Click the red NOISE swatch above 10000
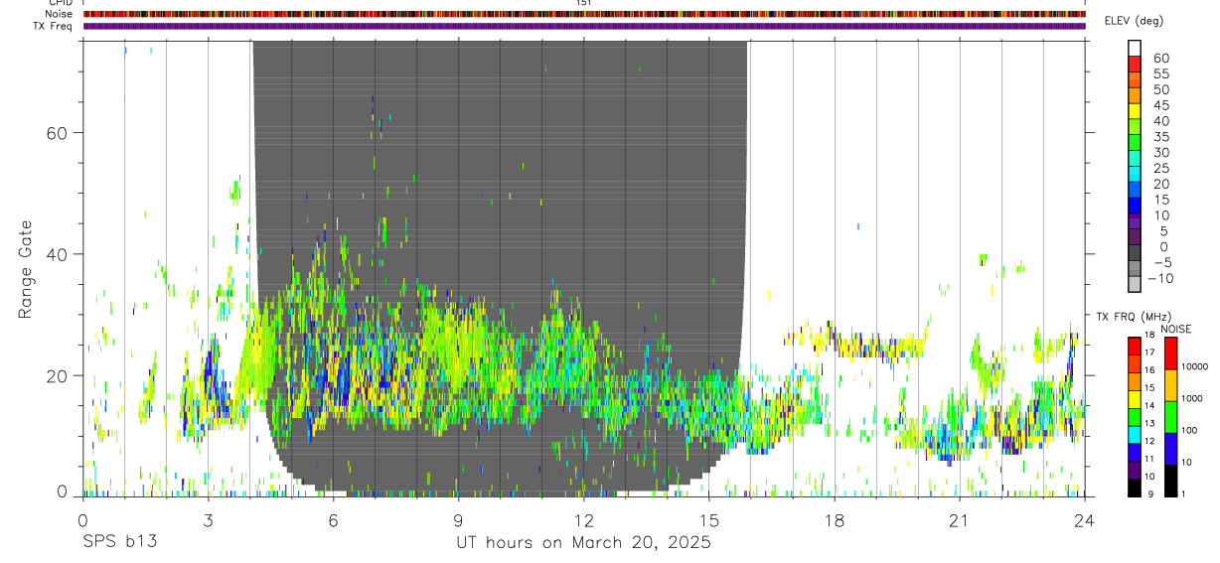Image resolution: width=1220 pixels, height=563 pixels. (x=1170, y=353)
